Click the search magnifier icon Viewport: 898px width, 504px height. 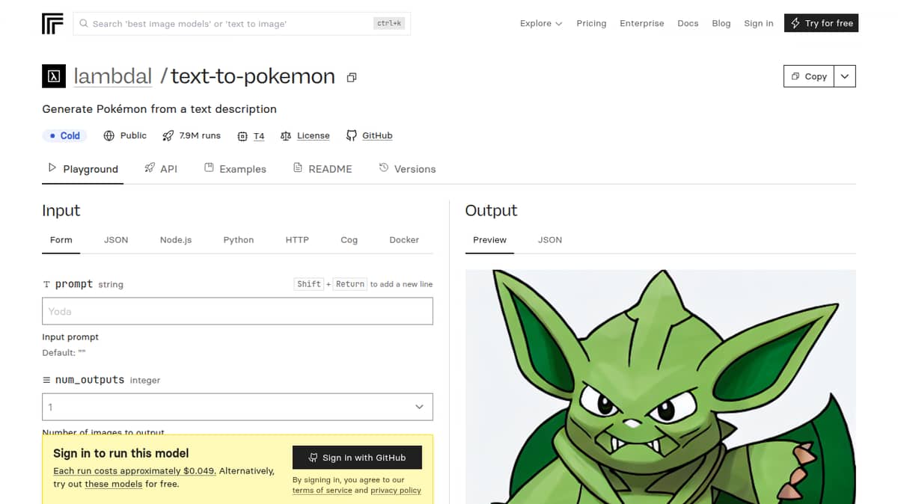84,24
